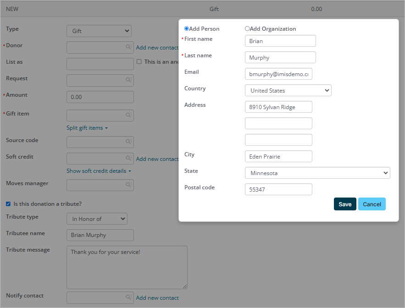405x308 pixels.
Task: Click City field Eden Prairie
Action: click(278, 156)
